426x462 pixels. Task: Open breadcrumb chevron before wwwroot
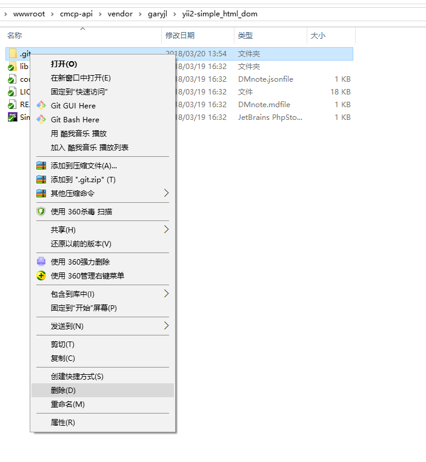click(x=5, y=14)
